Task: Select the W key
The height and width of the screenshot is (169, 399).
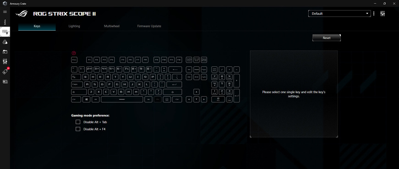Action: (93, 77)
